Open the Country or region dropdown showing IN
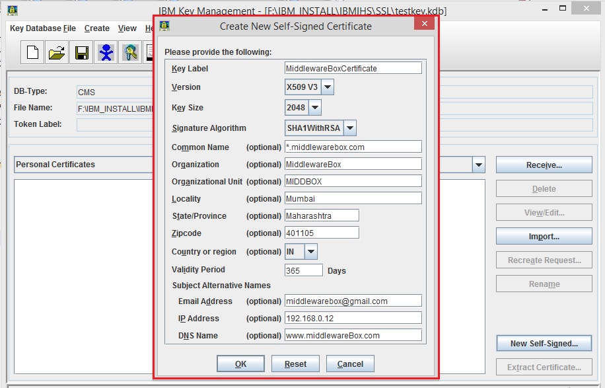This screenshot has width=605, height=388. pyautogui.click(x=309, y=252)
